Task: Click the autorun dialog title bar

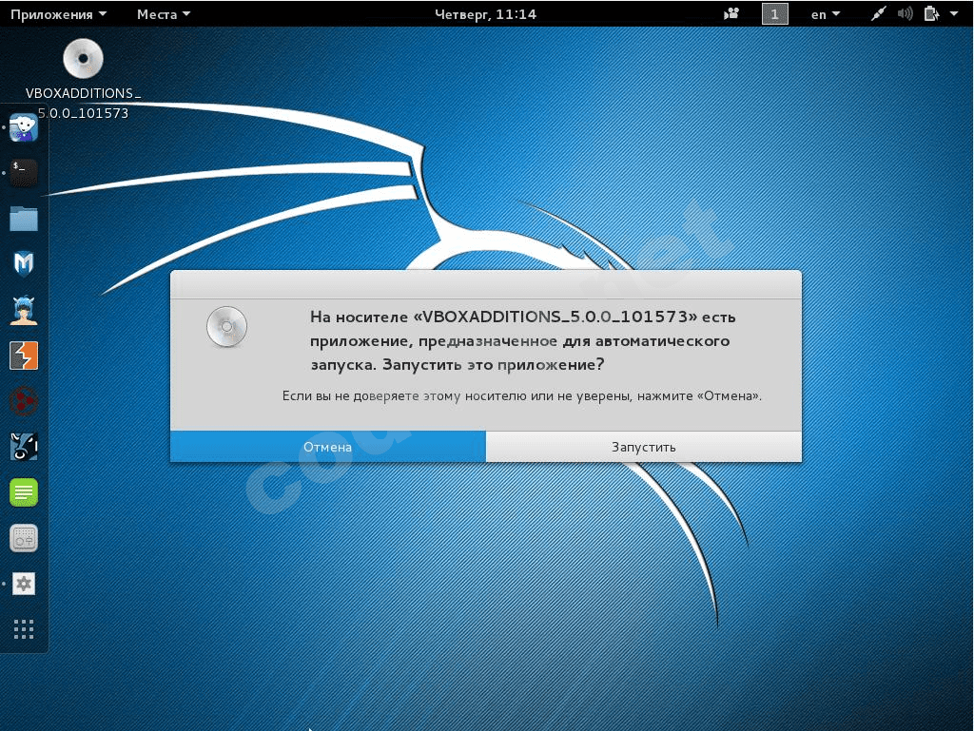Action: [486, 284]
